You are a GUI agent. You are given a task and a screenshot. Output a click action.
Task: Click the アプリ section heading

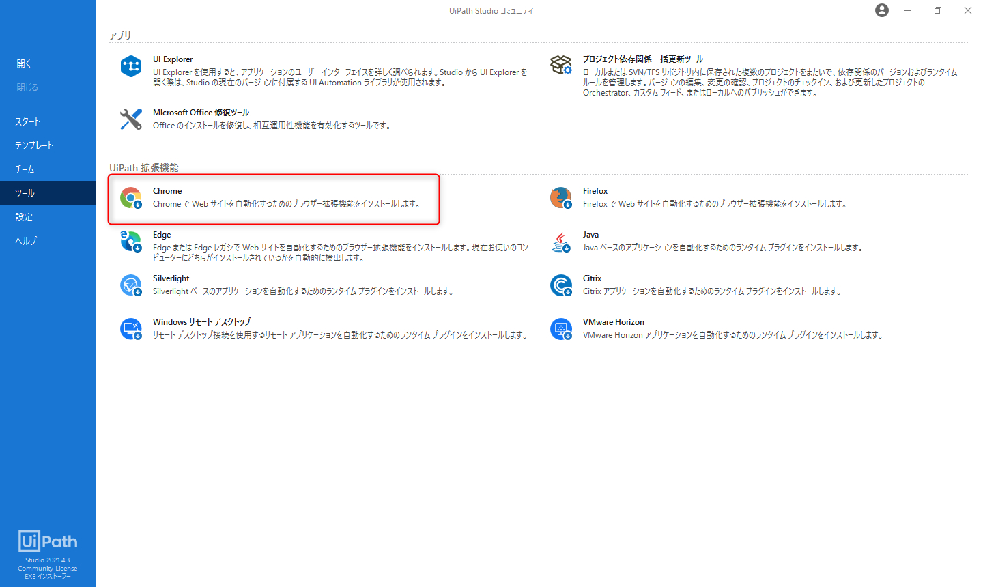coord(120,35)
